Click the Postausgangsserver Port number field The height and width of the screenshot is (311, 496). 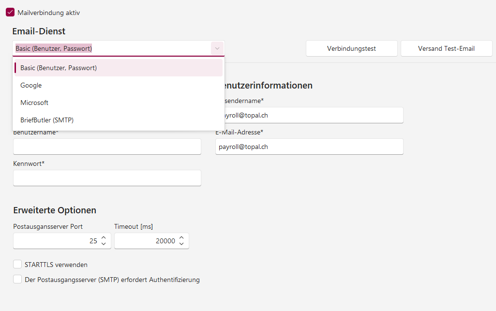pyautogui.click(x=56, y=241)
